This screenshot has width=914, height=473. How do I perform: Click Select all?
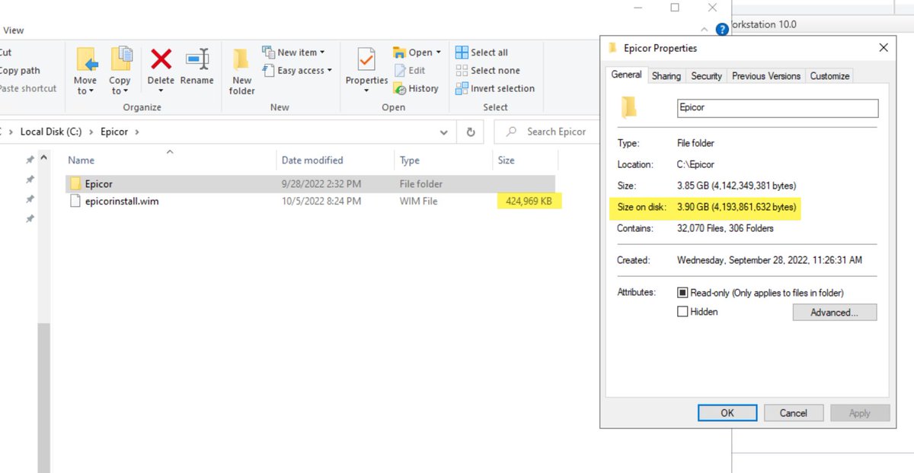point(481,52)
